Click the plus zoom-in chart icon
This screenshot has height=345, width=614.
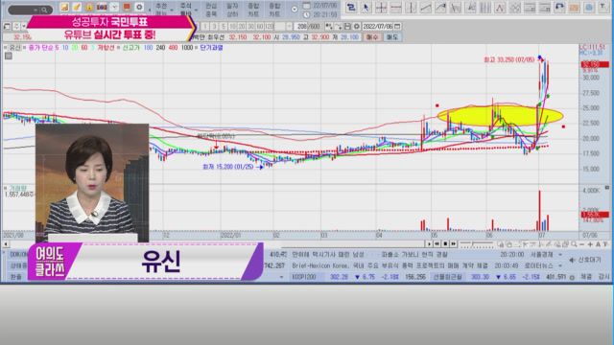(x=590, y=244)
